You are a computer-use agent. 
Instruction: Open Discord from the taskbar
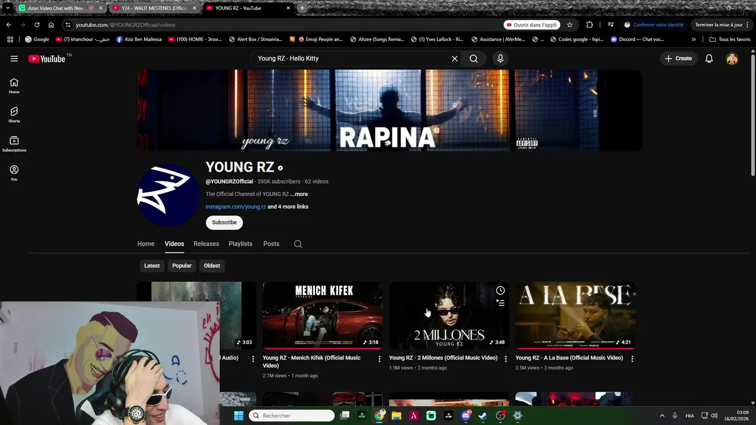[x=465, y=416]
